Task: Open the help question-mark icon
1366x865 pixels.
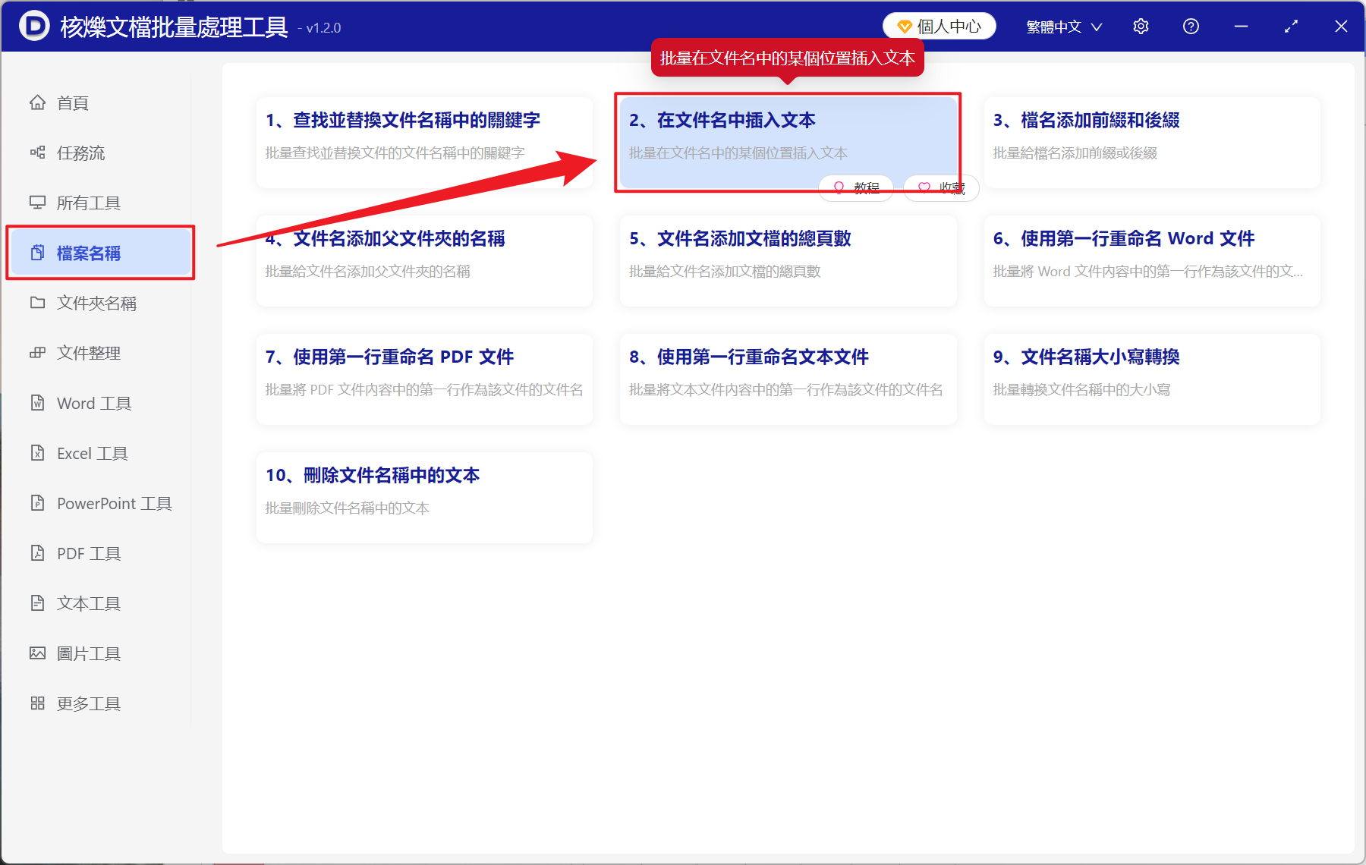Action: coord(1191,25)
